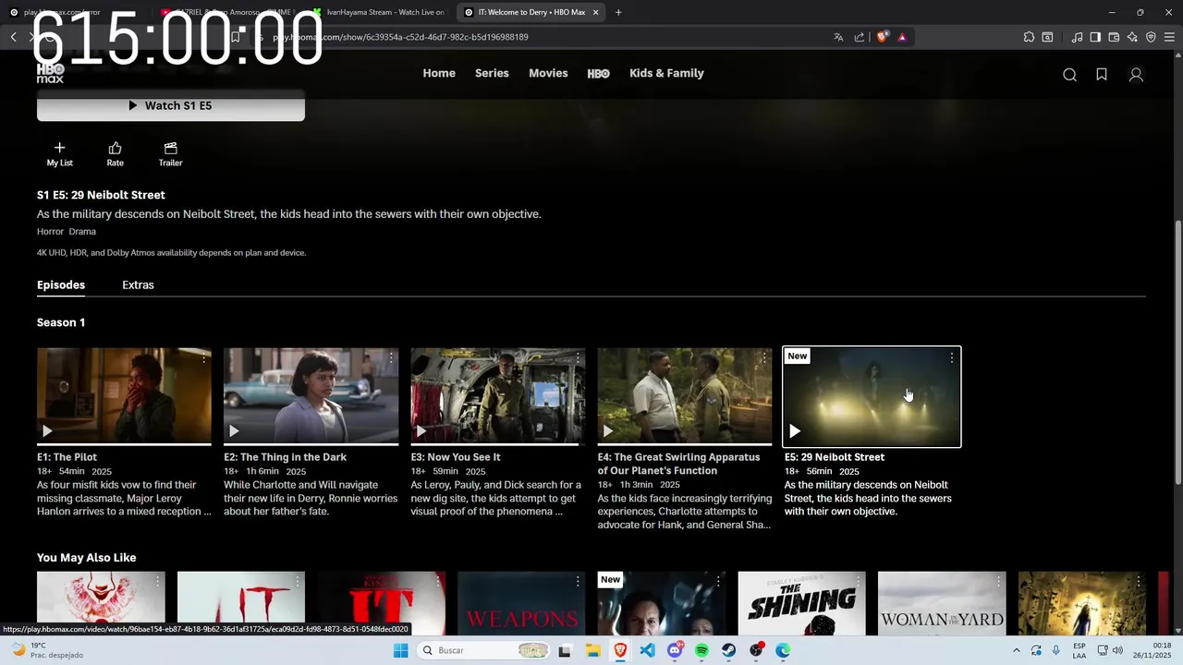The image size is (1183, 665).
Task: Open options on the New recommendation card
Action: tap(718, 581)
